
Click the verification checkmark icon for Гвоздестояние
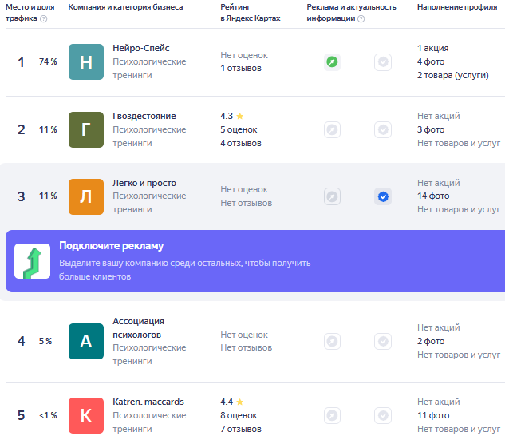pos(383,130)
